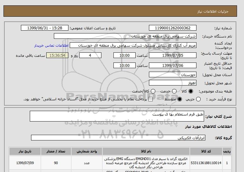This screenshot has width=244, height=172.
Task: Click the تعداد / مقدار column header
Action: point(56,151)
